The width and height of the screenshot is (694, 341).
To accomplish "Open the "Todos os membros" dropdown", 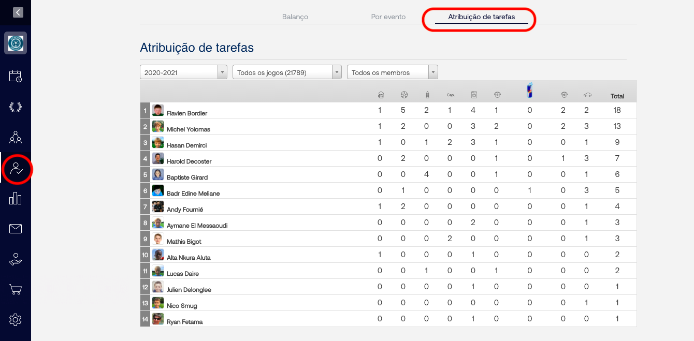I will [x=392, y=72].
